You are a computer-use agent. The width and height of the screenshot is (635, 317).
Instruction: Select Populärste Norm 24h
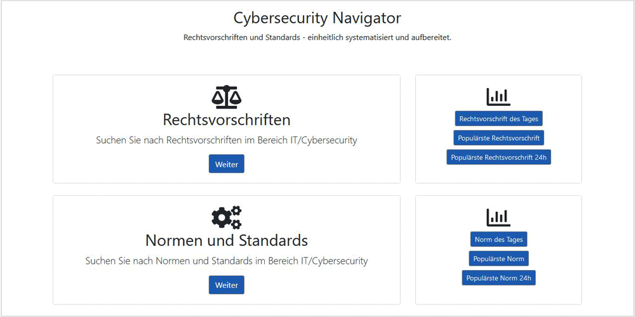coord(498,278)
